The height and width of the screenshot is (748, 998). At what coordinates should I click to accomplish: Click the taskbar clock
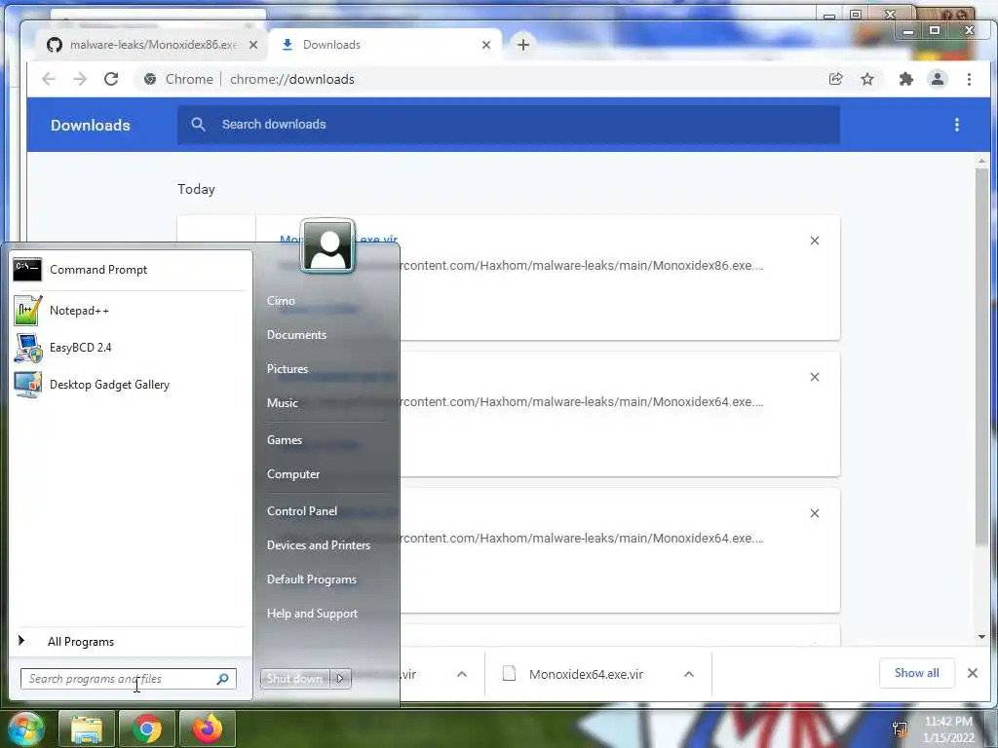(x=948, y=729)
